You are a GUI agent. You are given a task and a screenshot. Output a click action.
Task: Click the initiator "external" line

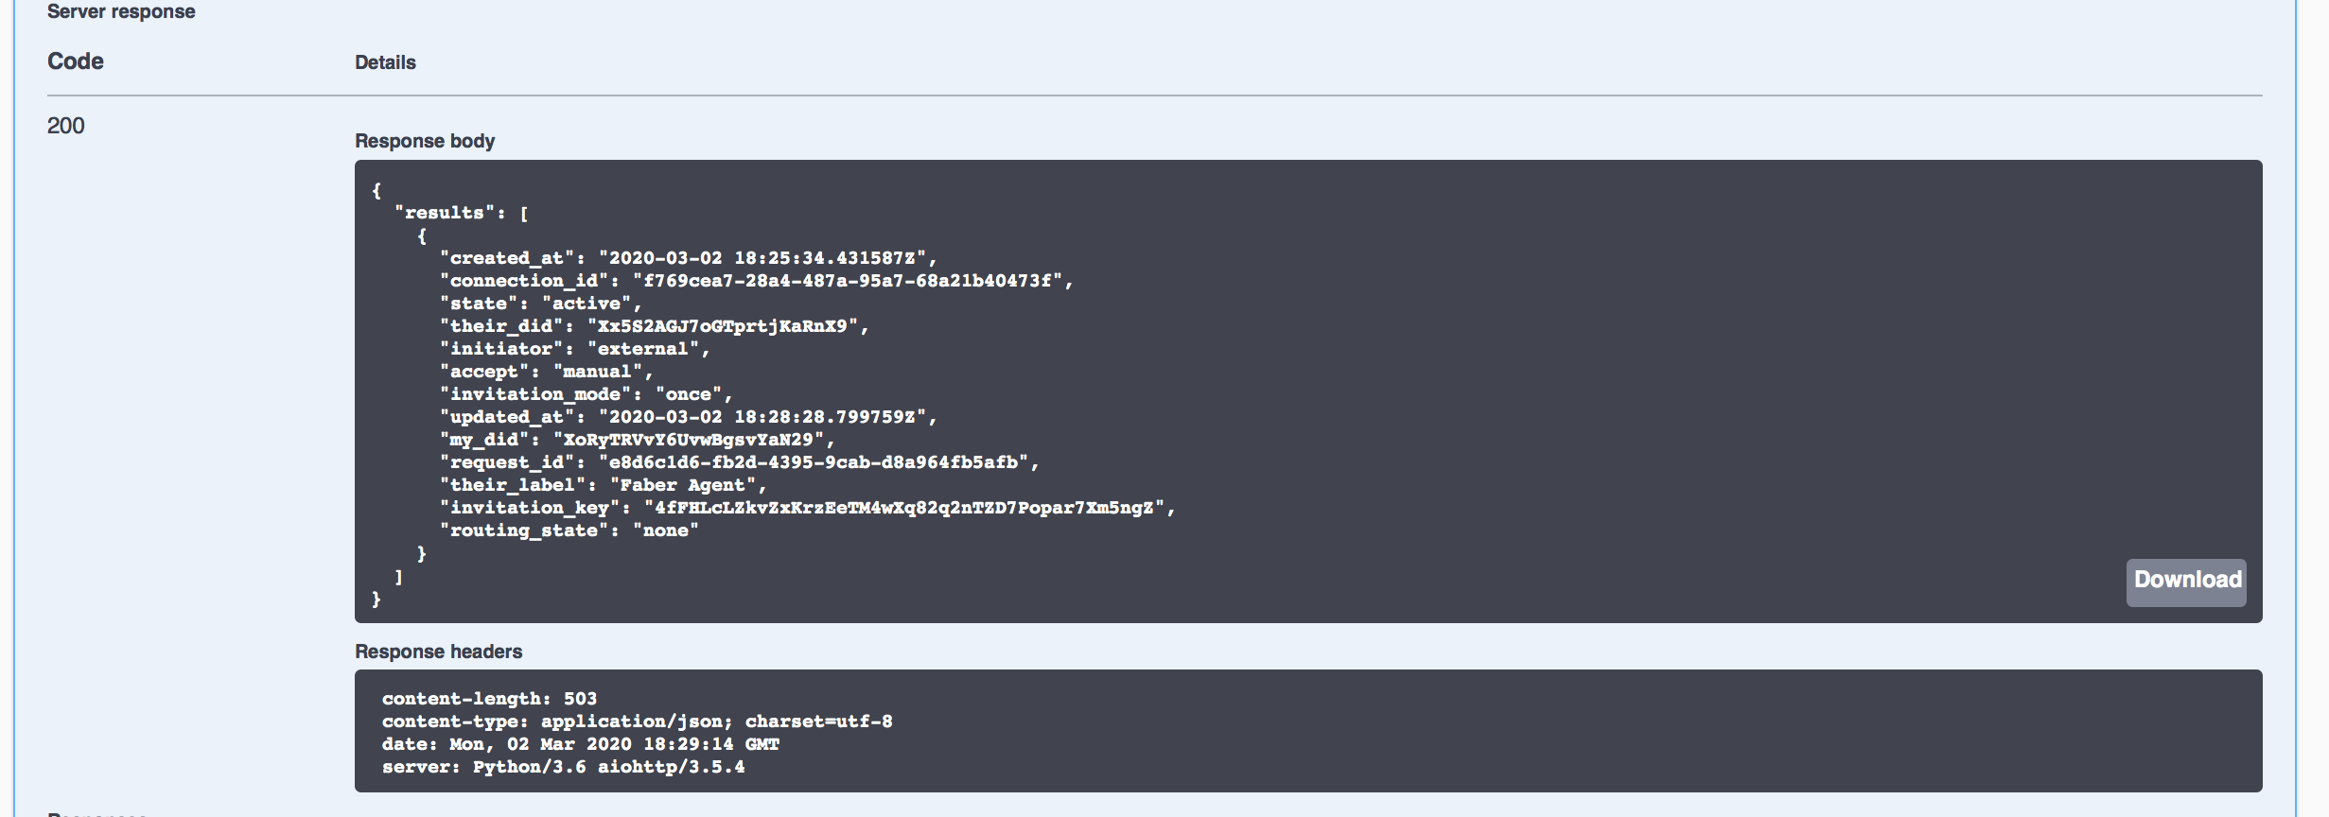point(574,349)
